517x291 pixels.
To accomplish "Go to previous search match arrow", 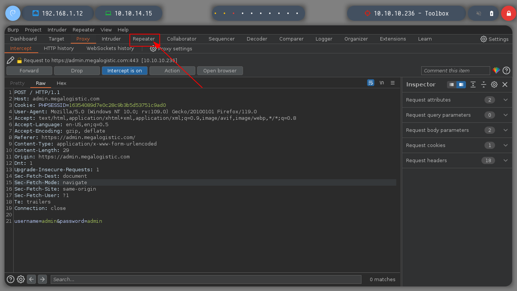I will (31, 279).
